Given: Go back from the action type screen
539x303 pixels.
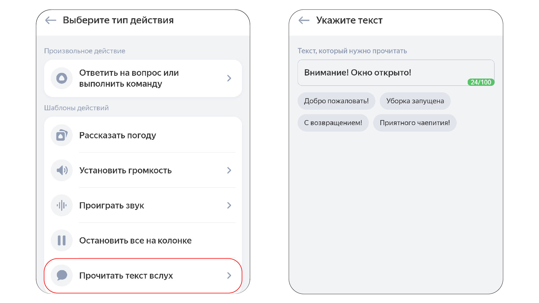Looking at the screenshot, I should point(51,20).
